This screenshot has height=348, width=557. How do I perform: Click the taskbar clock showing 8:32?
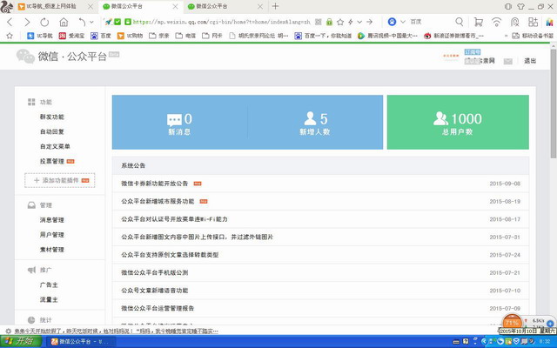click(545, 342)
